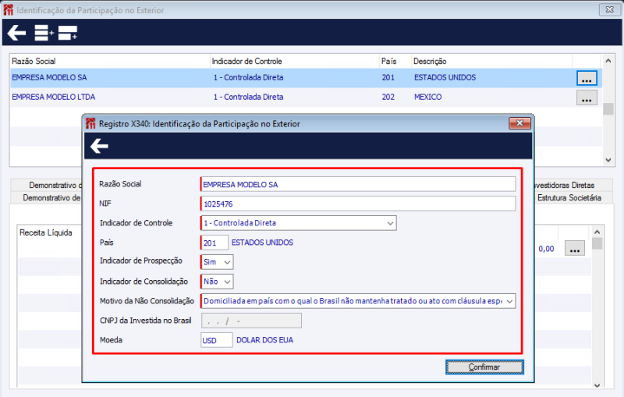The width and height of the screenshot is (624, 397).
Task: Click the add-sub-record icon in the main toolbar
Action: click(68, 33)
